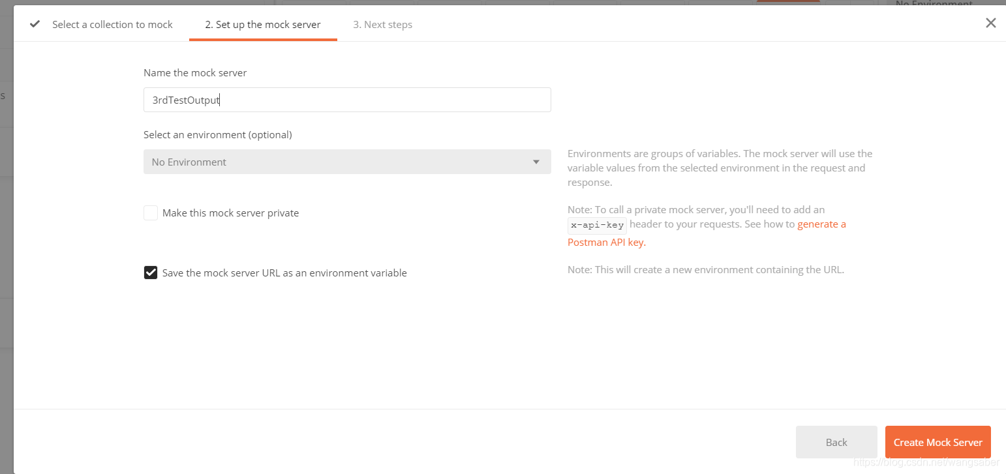Image resolution: width=1006 pixels, height=474 pixels.
Task: Click the caret arrow in environment selector
Action: coord(536,162)
